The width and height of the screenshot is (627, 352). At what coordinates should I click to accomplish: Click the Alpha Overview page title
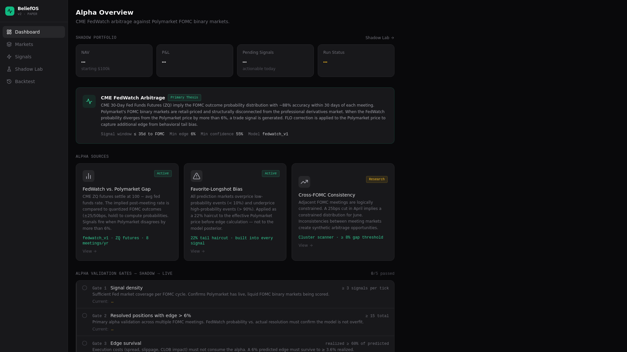pos(104,12)
